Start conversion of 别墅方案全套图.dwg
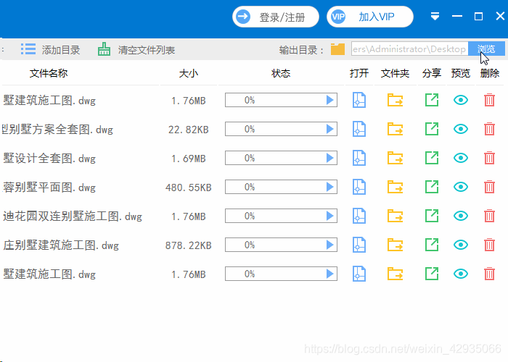Image resolution: width=508 pixels, height=362 pixels. [x=329, y=129]
